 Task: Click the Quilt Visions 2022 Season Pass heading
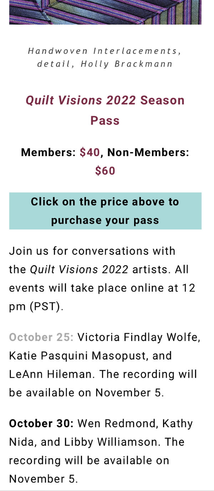point(105,110)
